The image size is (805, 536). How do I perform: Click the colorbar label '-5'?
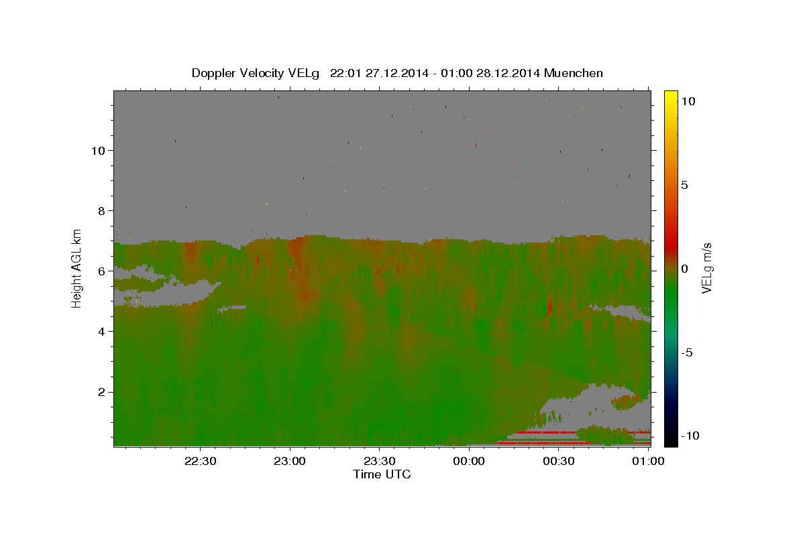(x=687, y=352)
